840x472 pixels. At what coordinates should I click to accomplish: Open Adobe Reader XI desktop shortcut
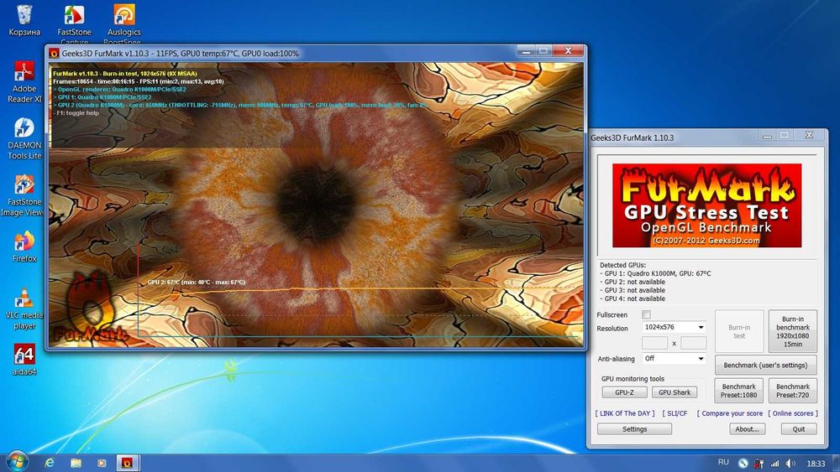point(24,82)
